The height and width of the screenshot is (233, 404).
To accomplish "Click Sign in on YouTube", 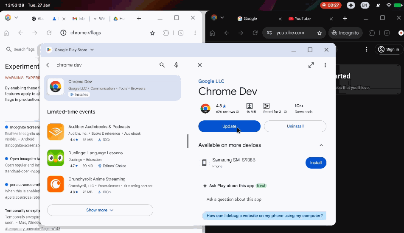I will tap(389, 50).
